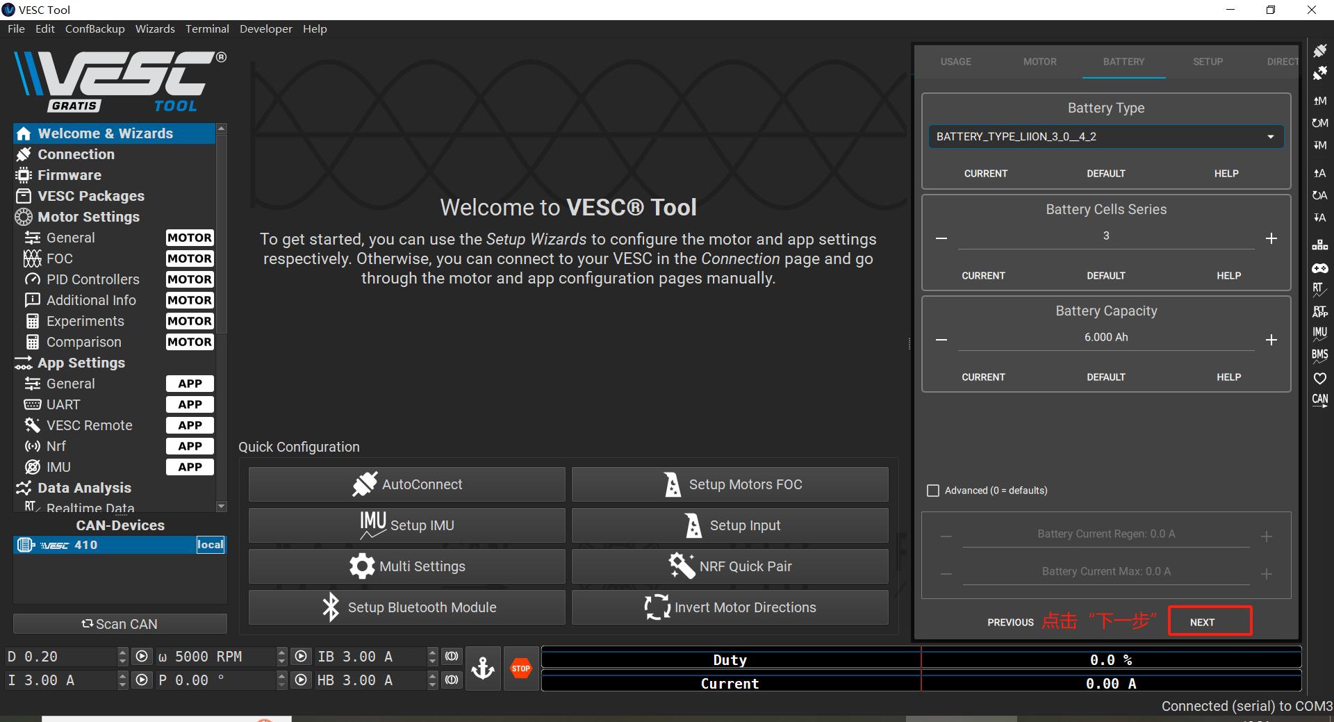Screen dimensions: 1334x722
Task: Toggle the RT realtime data streaming icon
Action: (1319, 289)
